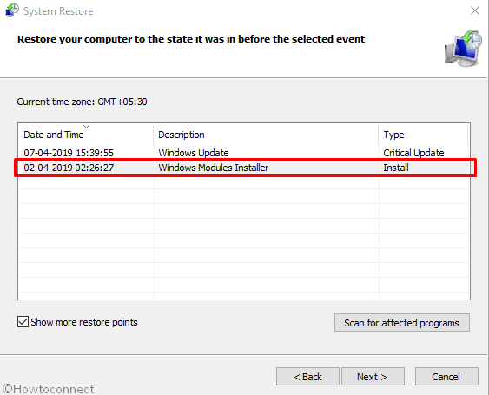This screenshot has width=489, height=395.
Task: Toggle Show more restore points checkbox
Action: pyautogui.click(x=23, y=322)
